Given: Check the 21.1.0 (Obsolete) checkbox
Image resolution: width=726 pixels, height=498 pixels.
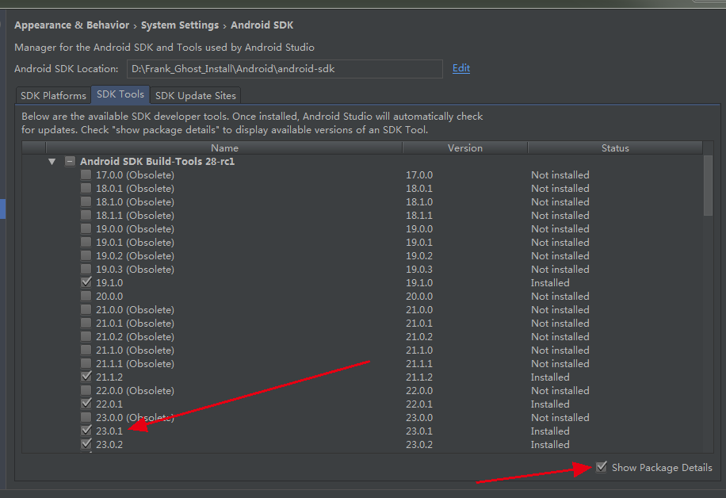Looking at the screenshot, I should tap(86, 350).
